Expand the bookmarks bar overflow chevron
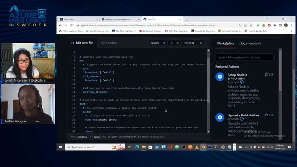The width and height of the screenshot is (297, 167). [291, 31]
